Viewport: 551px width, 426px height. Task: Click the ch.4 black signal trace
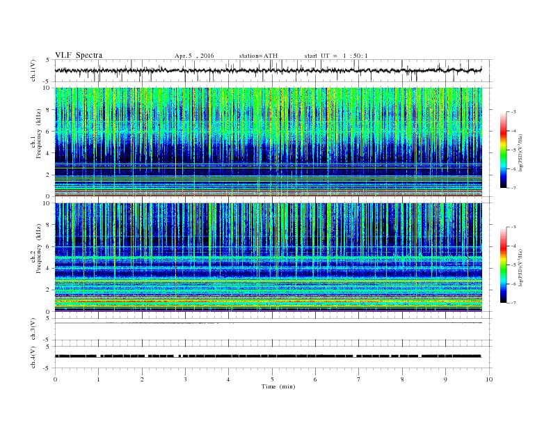pos(269,356)
